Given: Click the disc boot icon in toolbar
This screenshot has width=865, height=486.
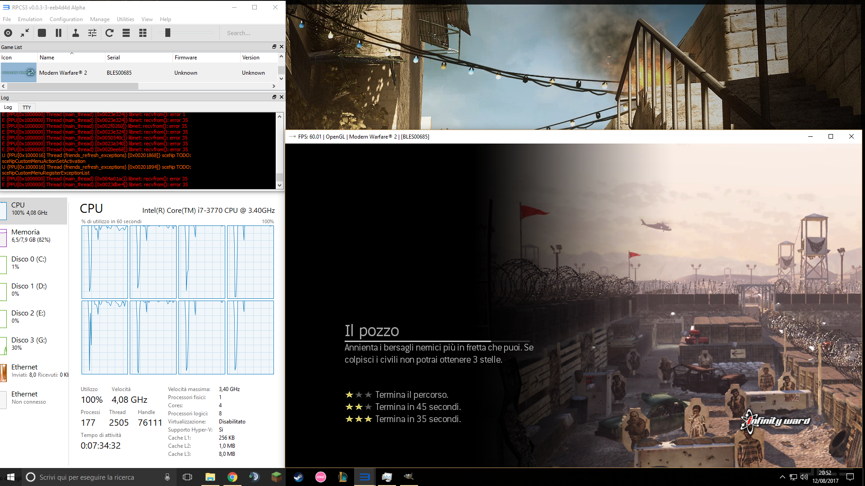Looking at the screenshot, I should 8,33.
